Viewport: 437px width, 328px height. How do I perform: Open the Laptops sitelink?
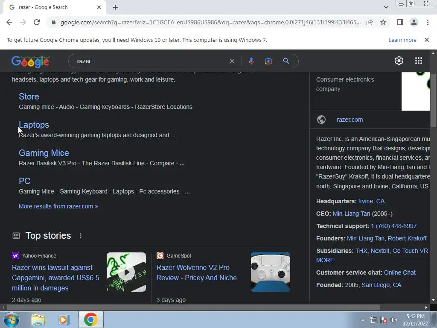pos(34,125)
